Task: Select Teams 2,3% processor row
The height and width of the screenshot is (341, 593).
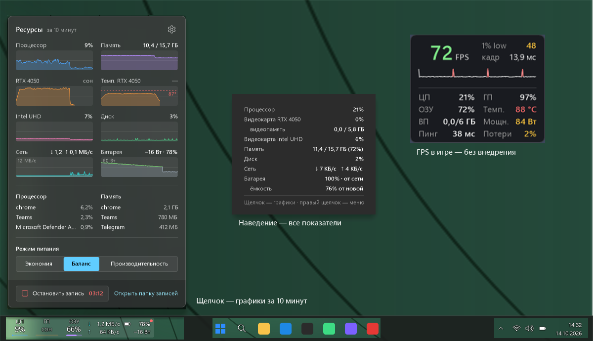Action: click(x=54, y=217)
